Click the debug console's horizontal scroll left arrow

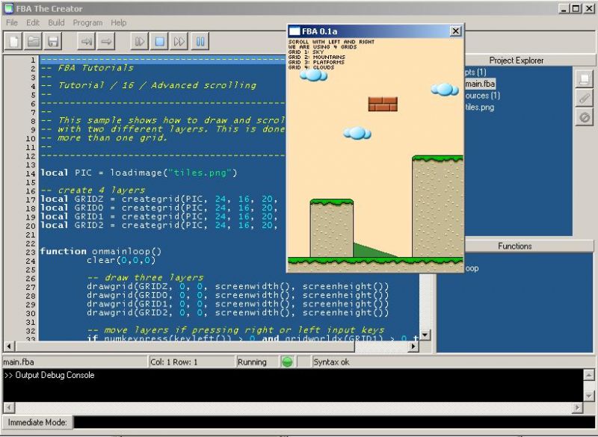point(9,408)
